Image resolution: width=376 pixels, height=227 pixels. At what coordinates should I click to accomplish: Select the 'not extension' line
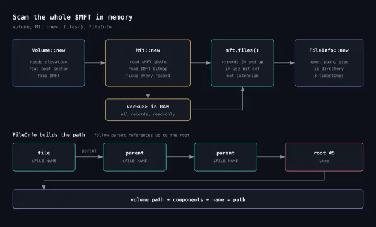(242, 76)
